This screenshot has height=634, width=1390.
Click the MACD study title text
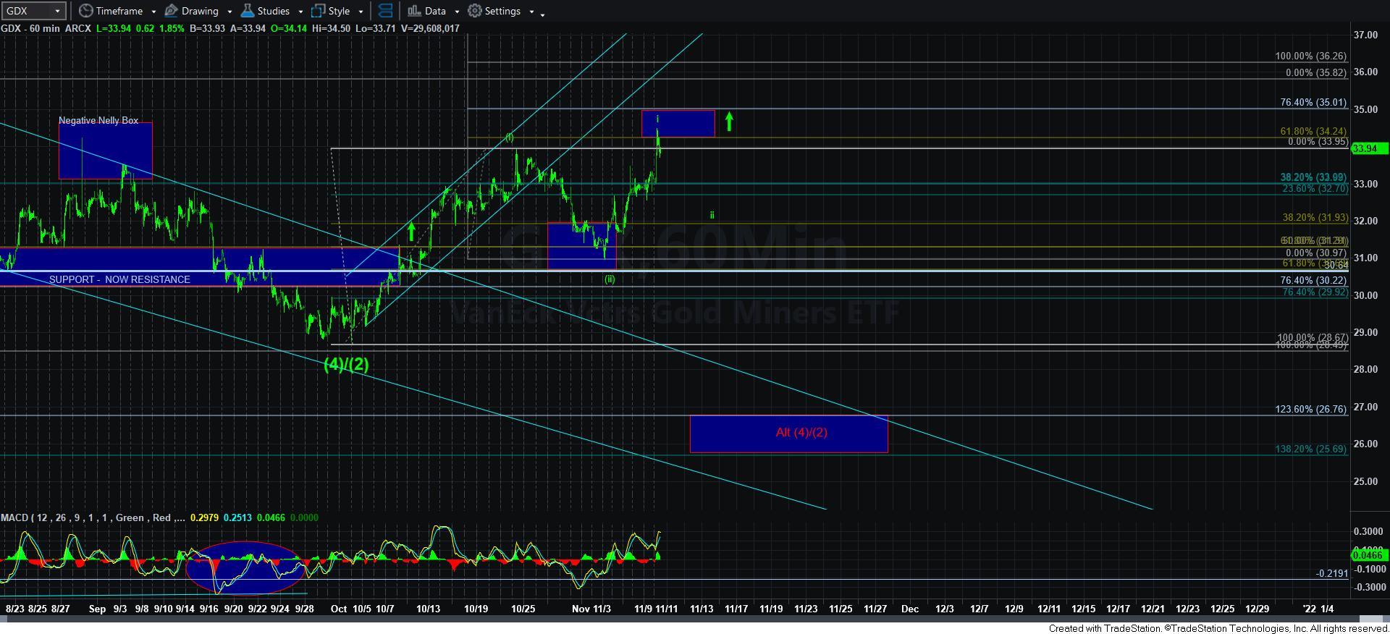pyautogui.click(x=94, y=517)
